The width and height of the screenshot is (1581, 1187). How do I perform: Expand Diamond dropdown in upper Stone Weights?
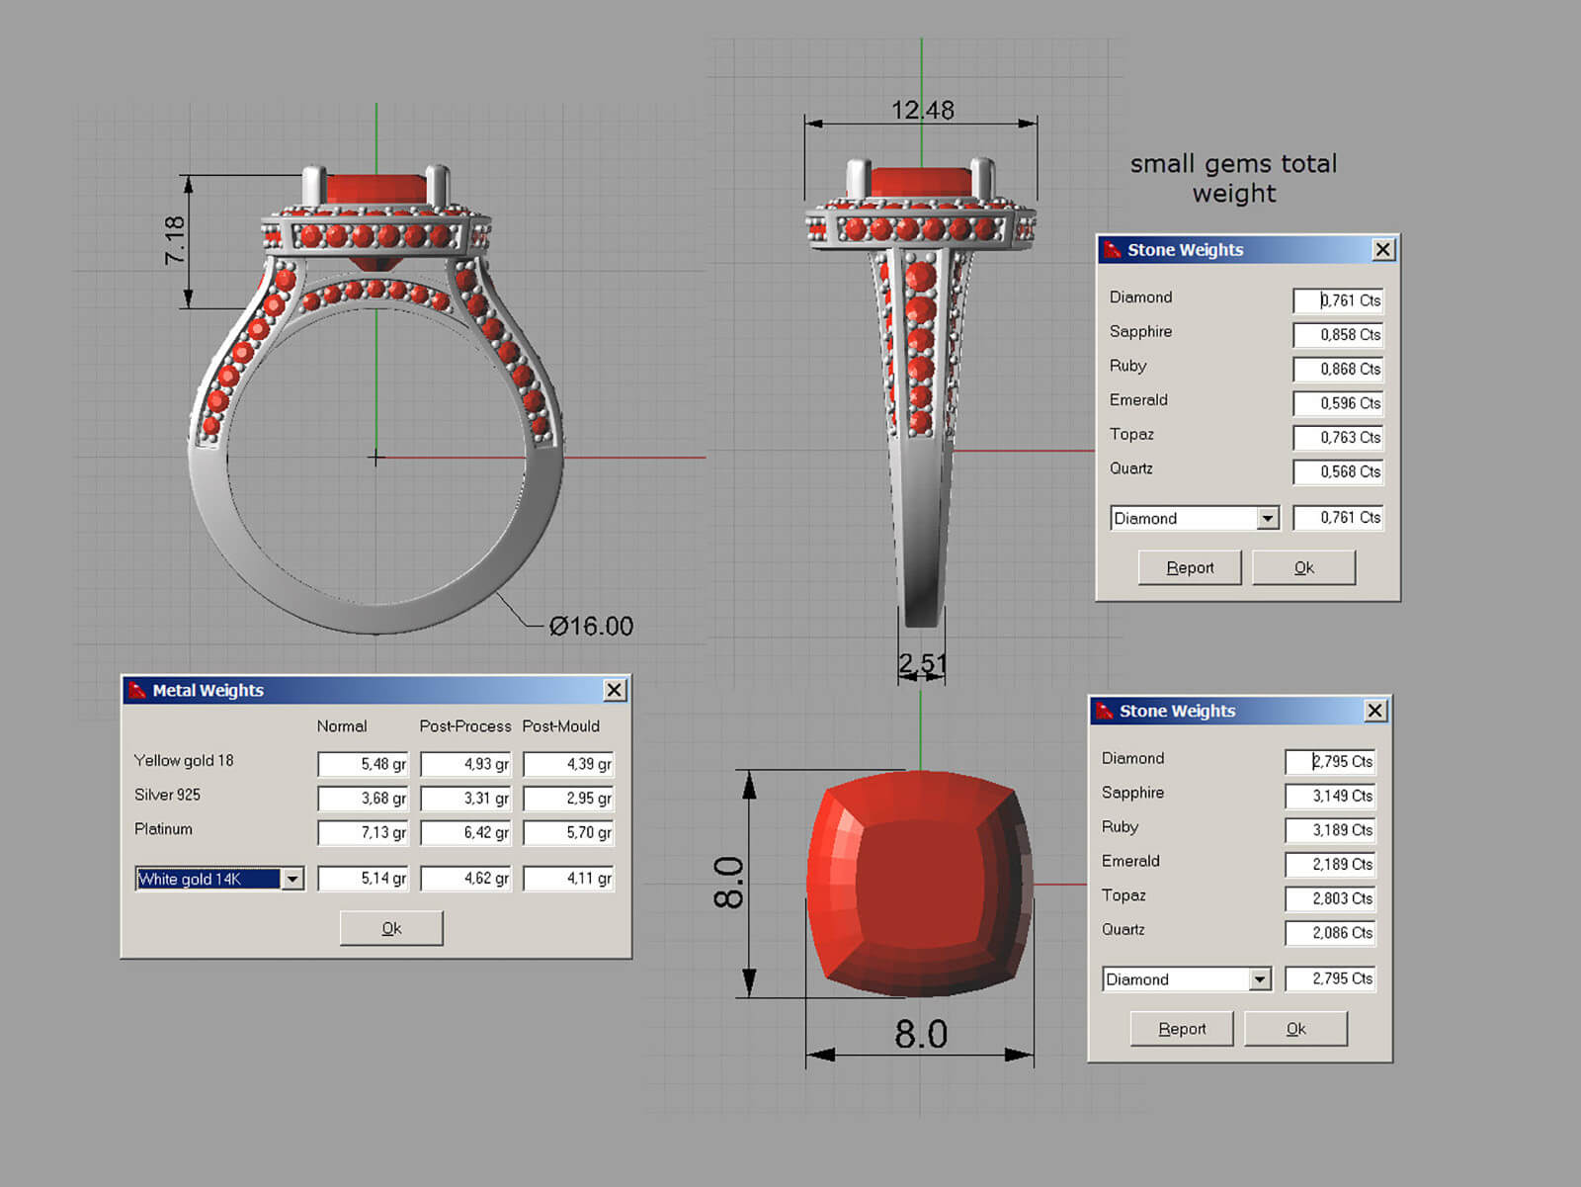coord(1267,518)
